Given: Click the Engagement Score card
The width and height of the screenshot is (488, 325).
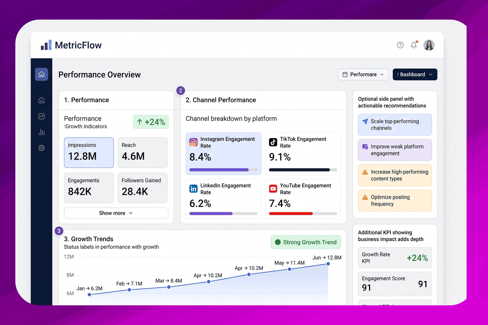Looking at the screenshot, I should 395,284.
